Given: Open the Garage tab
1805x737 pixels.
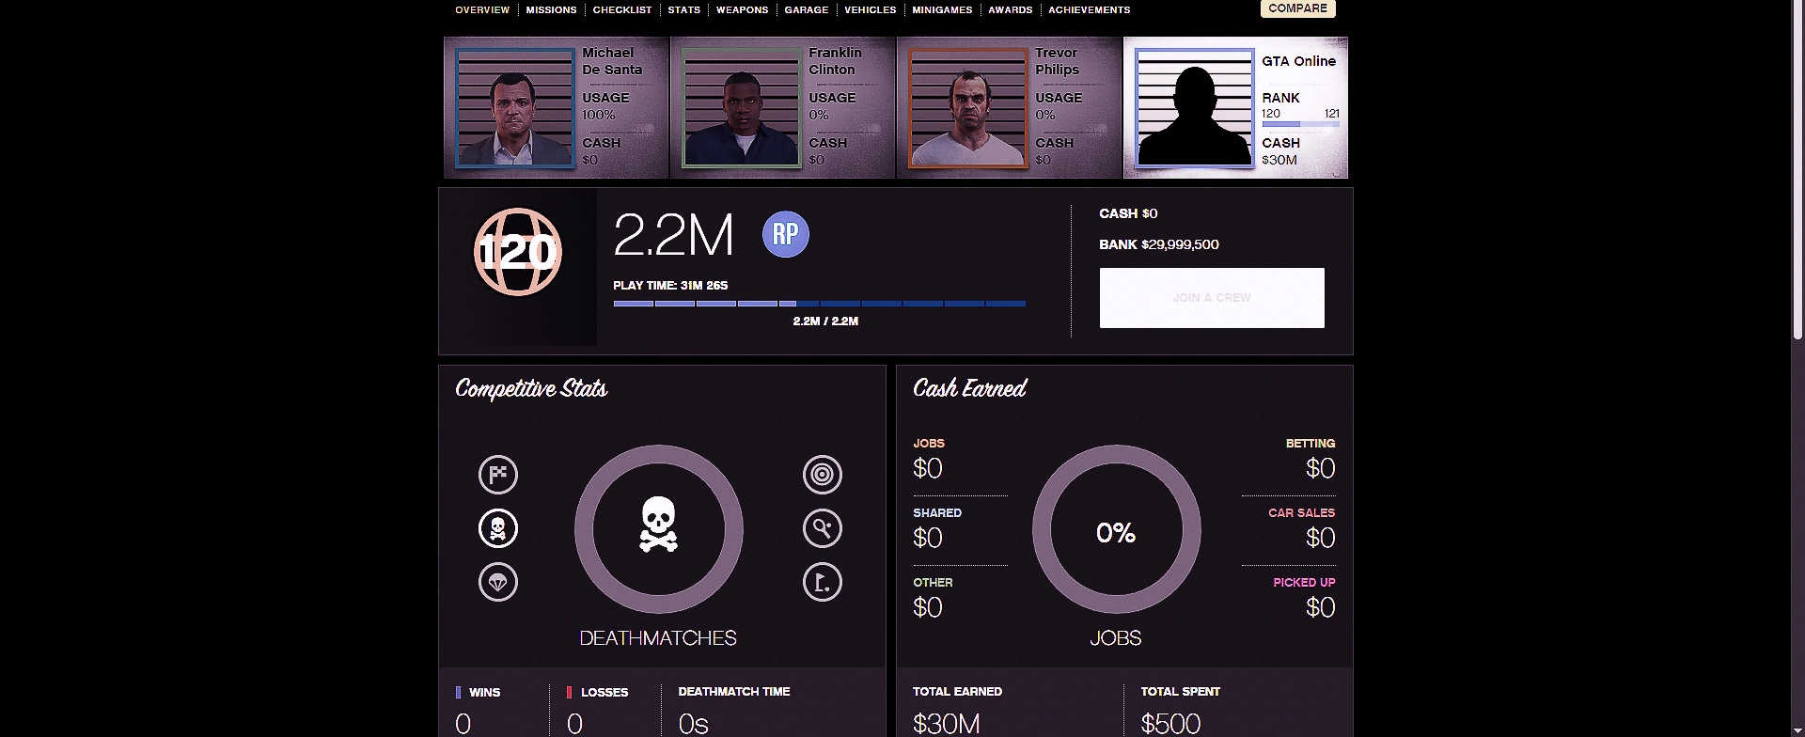Looking at the screenshot, I should (x=807, y=9).
